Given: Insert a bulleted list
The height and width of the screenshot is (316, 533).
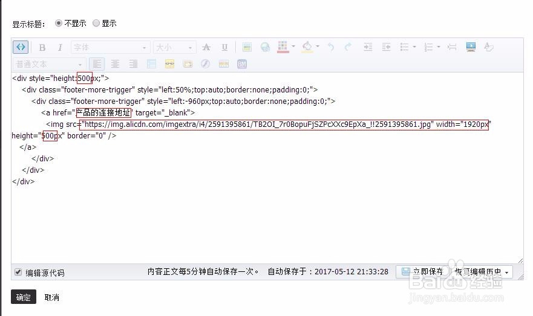Looking at the screenshot, I should pyautogui.click(x=404, y=47).
